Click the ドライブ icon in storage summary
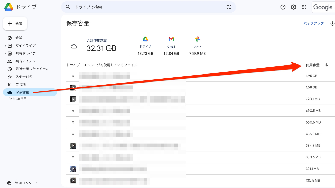Viewport: 335px width, 188px height. 145,39
